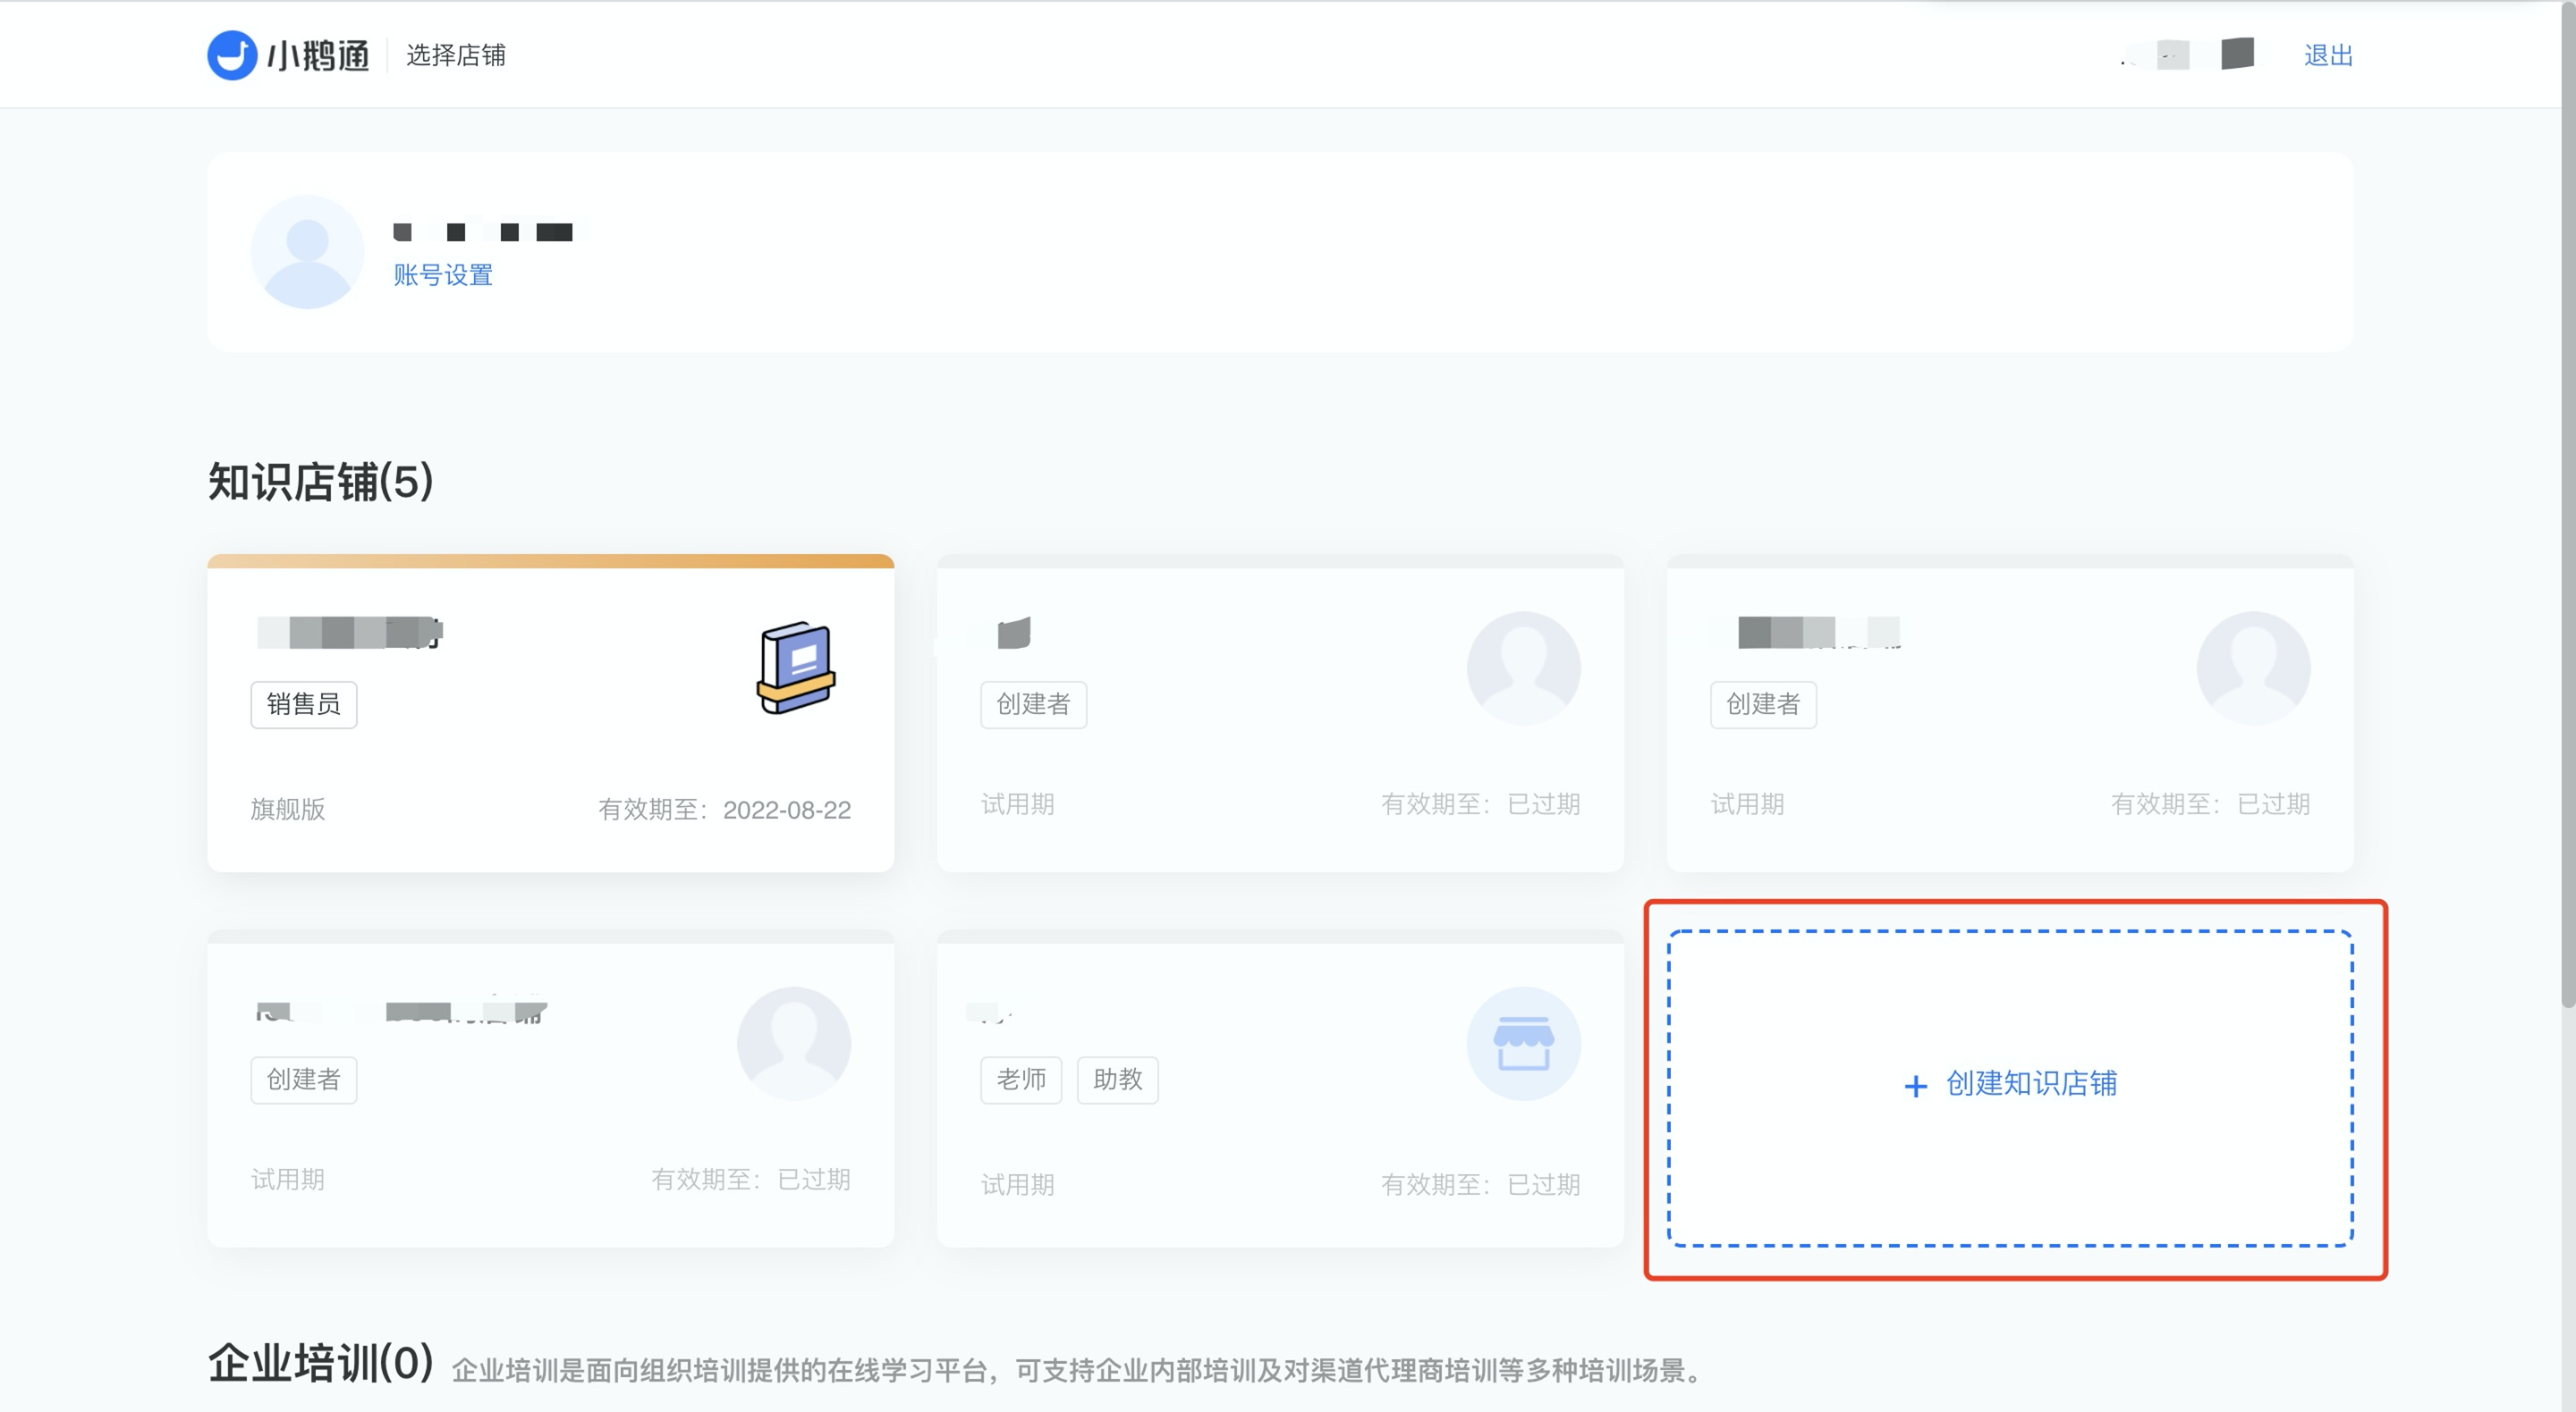Click the 知识店铺(5) section heading

tap(320, 482)
